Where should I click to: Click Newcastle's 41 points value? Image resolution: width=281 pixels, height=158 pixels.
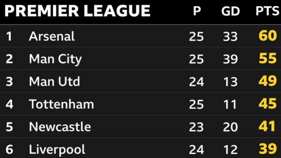267,126
